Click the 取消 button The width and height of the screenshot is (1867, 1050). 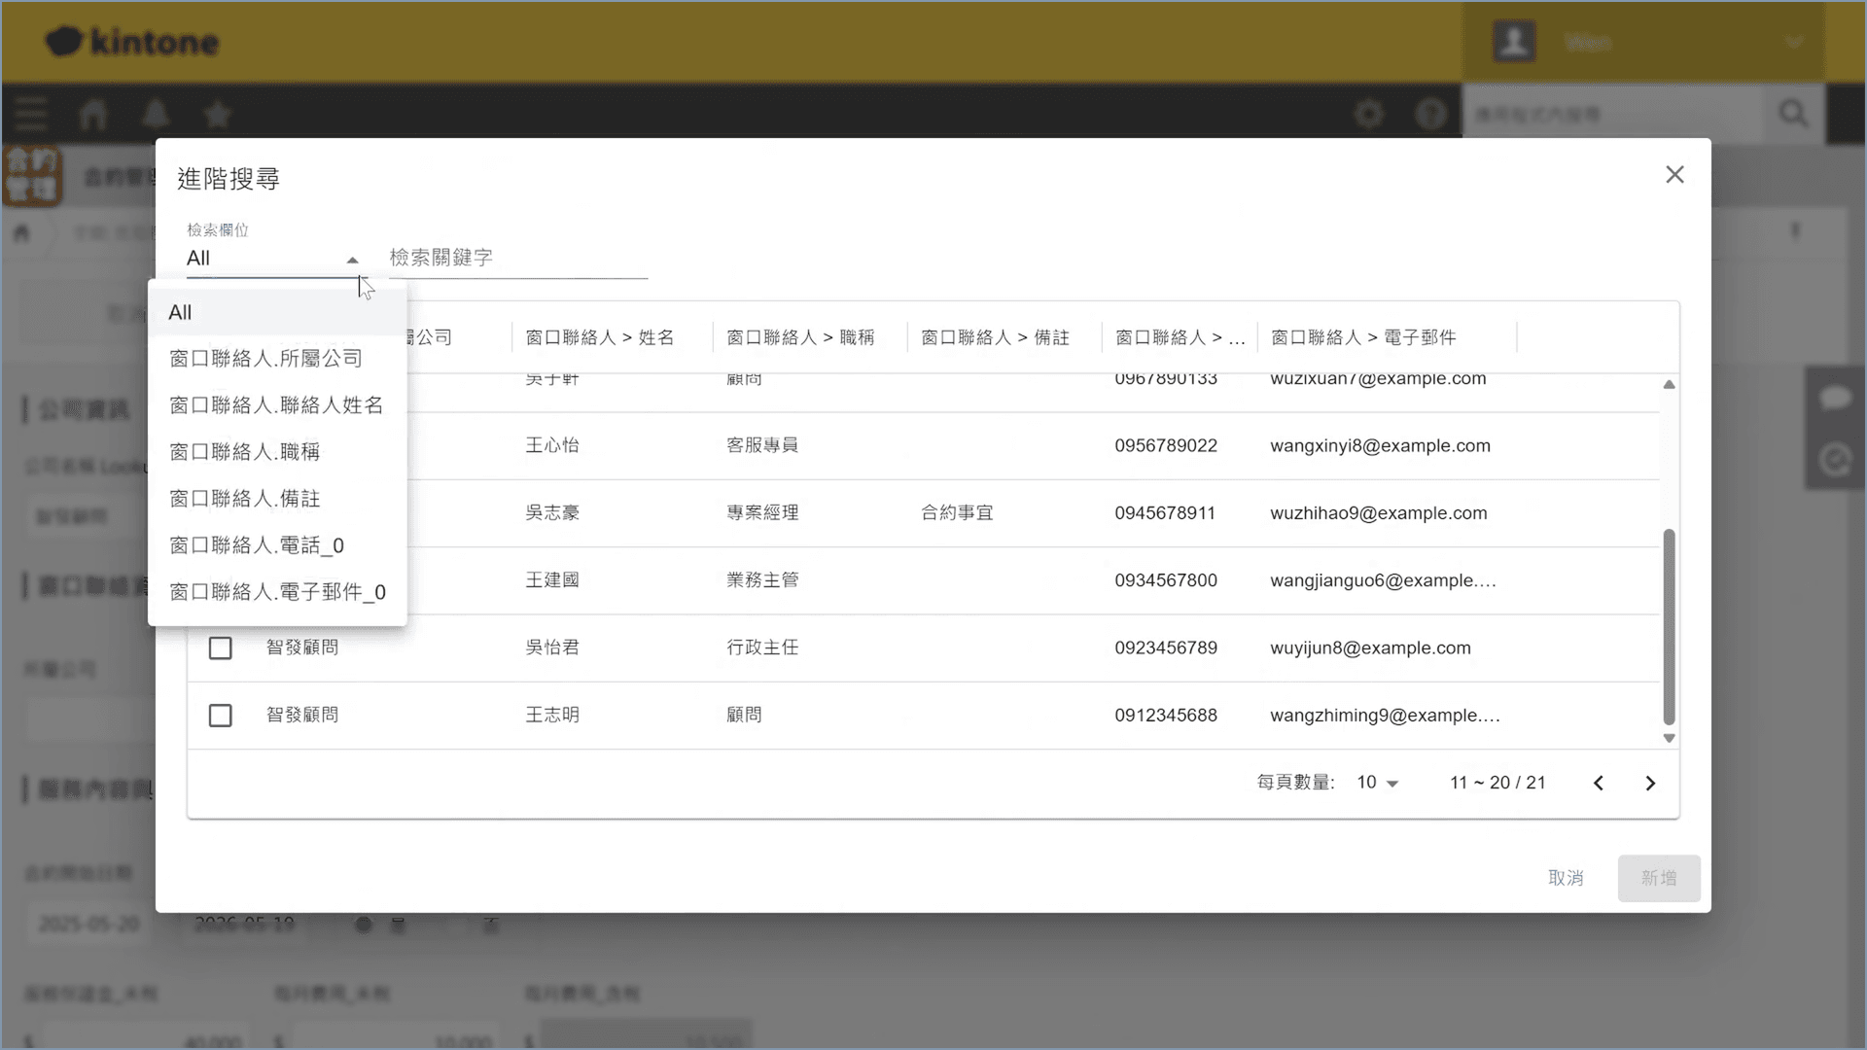[x=1567, y=878]
